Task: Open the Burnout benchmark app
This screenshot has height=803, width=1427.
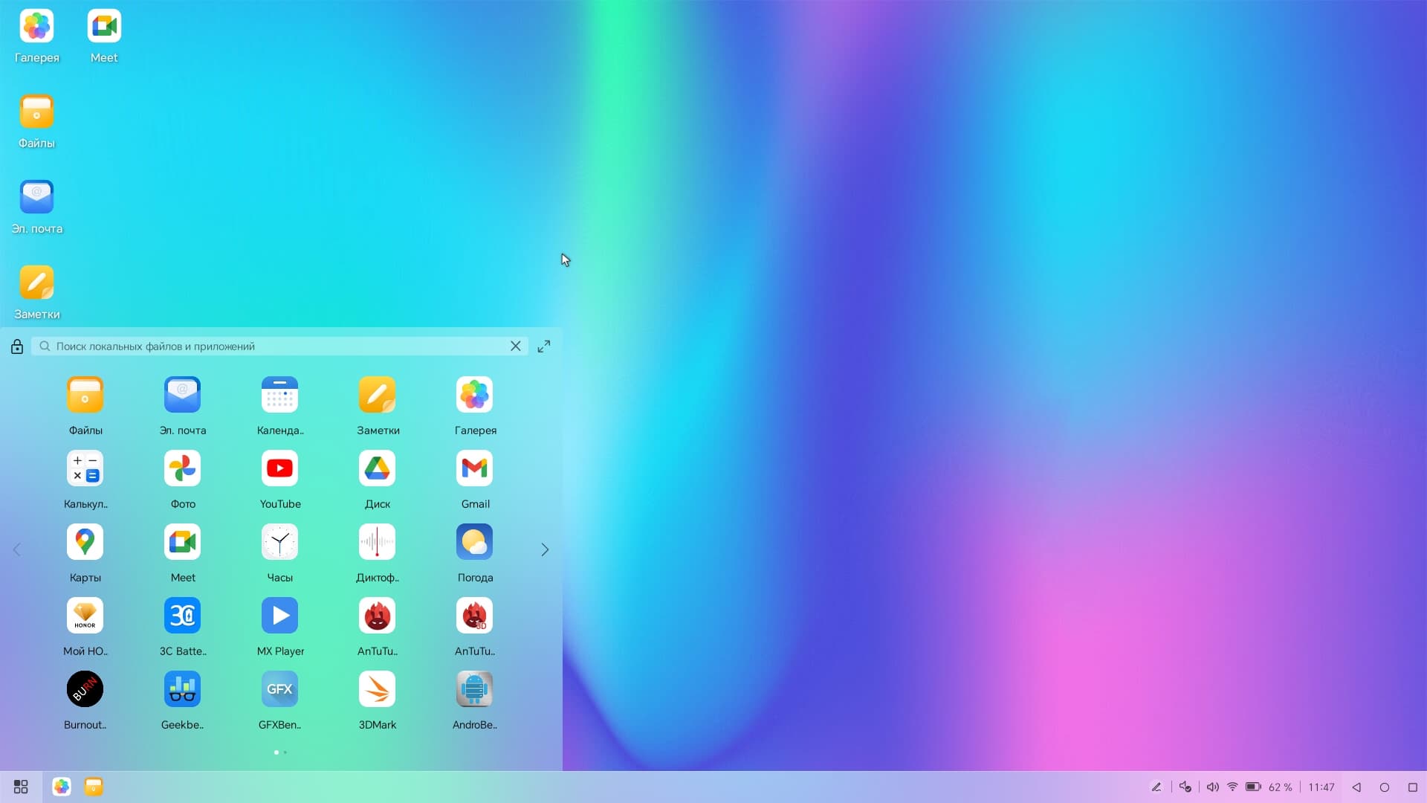Action: tap(85, 689)
